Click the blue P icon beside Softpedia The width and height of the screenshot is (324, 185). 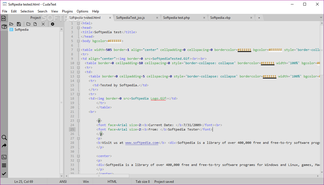(11, 30)
